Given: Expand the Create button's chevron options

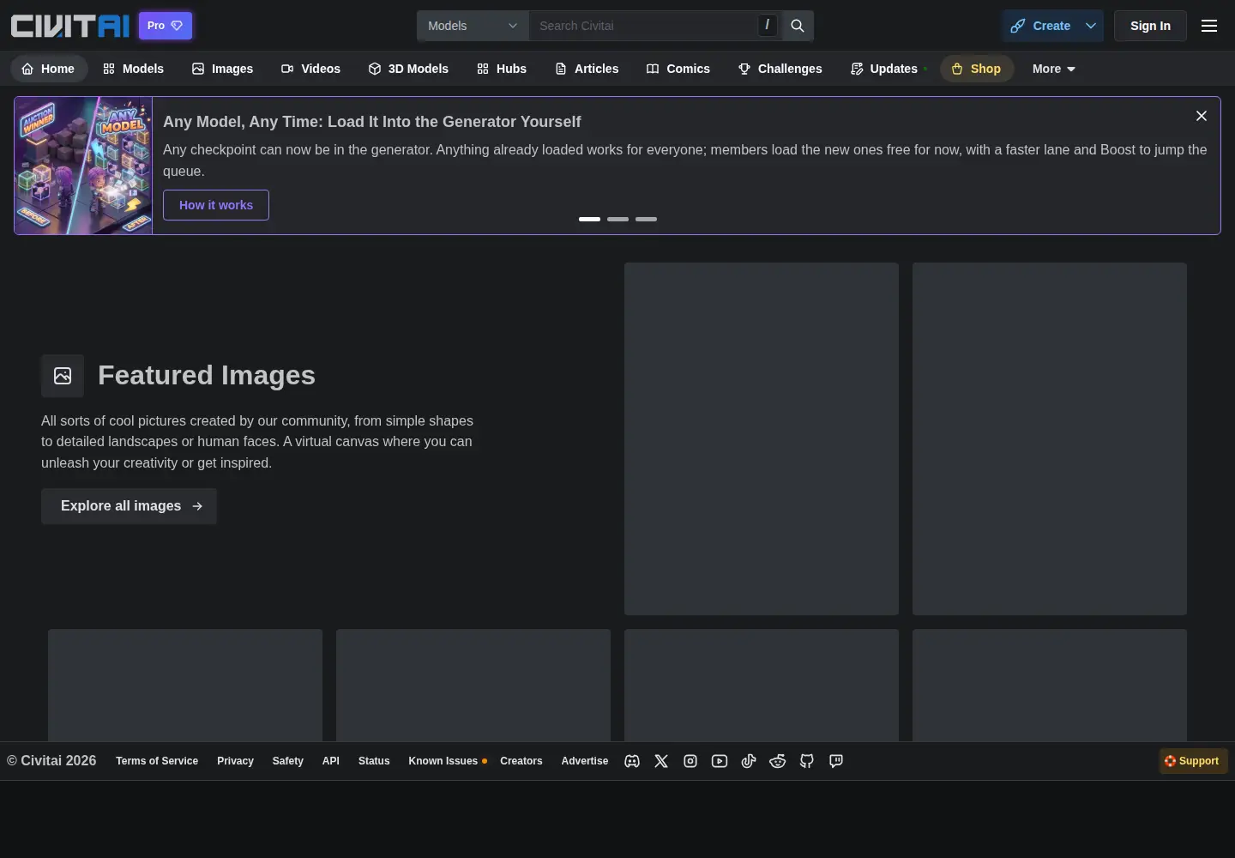Looking at the screenshot, I should tap(1091, 26).
